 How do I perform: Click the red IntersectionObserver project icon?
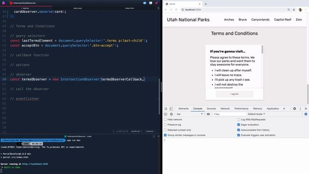(x=11, y=3)
